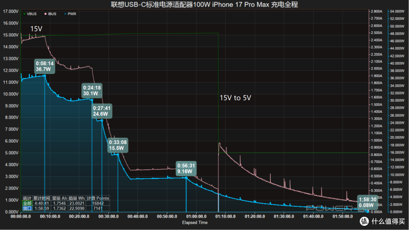Click the 16842 points cell
The image size is (409, 230).
98,203
